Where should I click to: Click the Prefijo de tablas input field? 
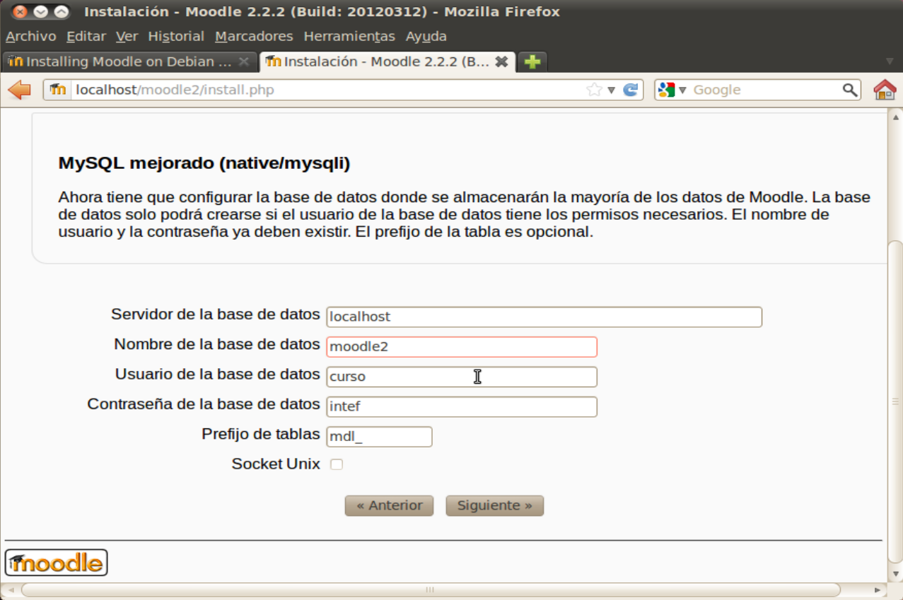pyautogui.click(x=379, y=437)
